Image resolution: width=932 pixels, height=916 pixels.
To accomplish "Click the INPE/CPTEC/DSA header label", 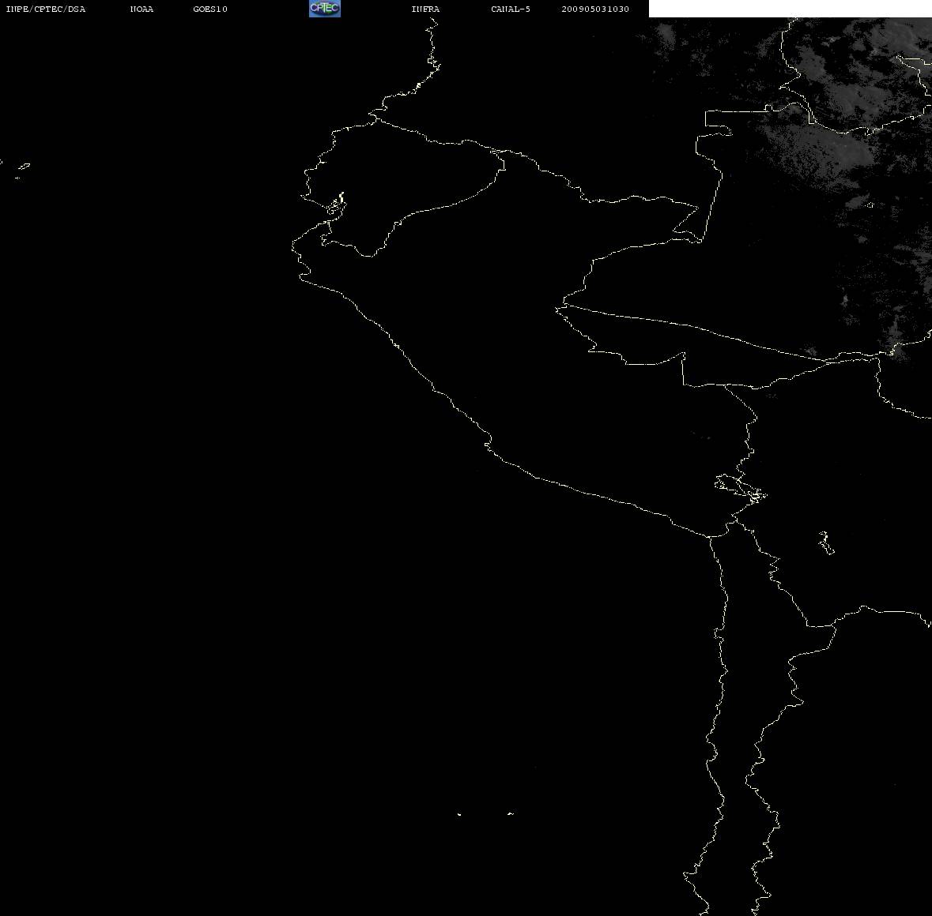I will pyautogui.click(x=46, y=9).
